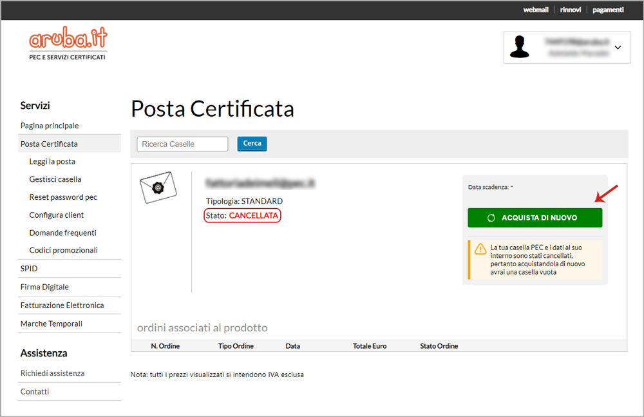Click the N. Ordine column header
This screenshot has width=644, height=417.
[x=165, y=346]
